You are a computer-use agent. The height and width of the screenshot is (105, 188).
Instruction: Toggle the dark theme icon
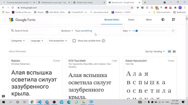click(163, 20)
